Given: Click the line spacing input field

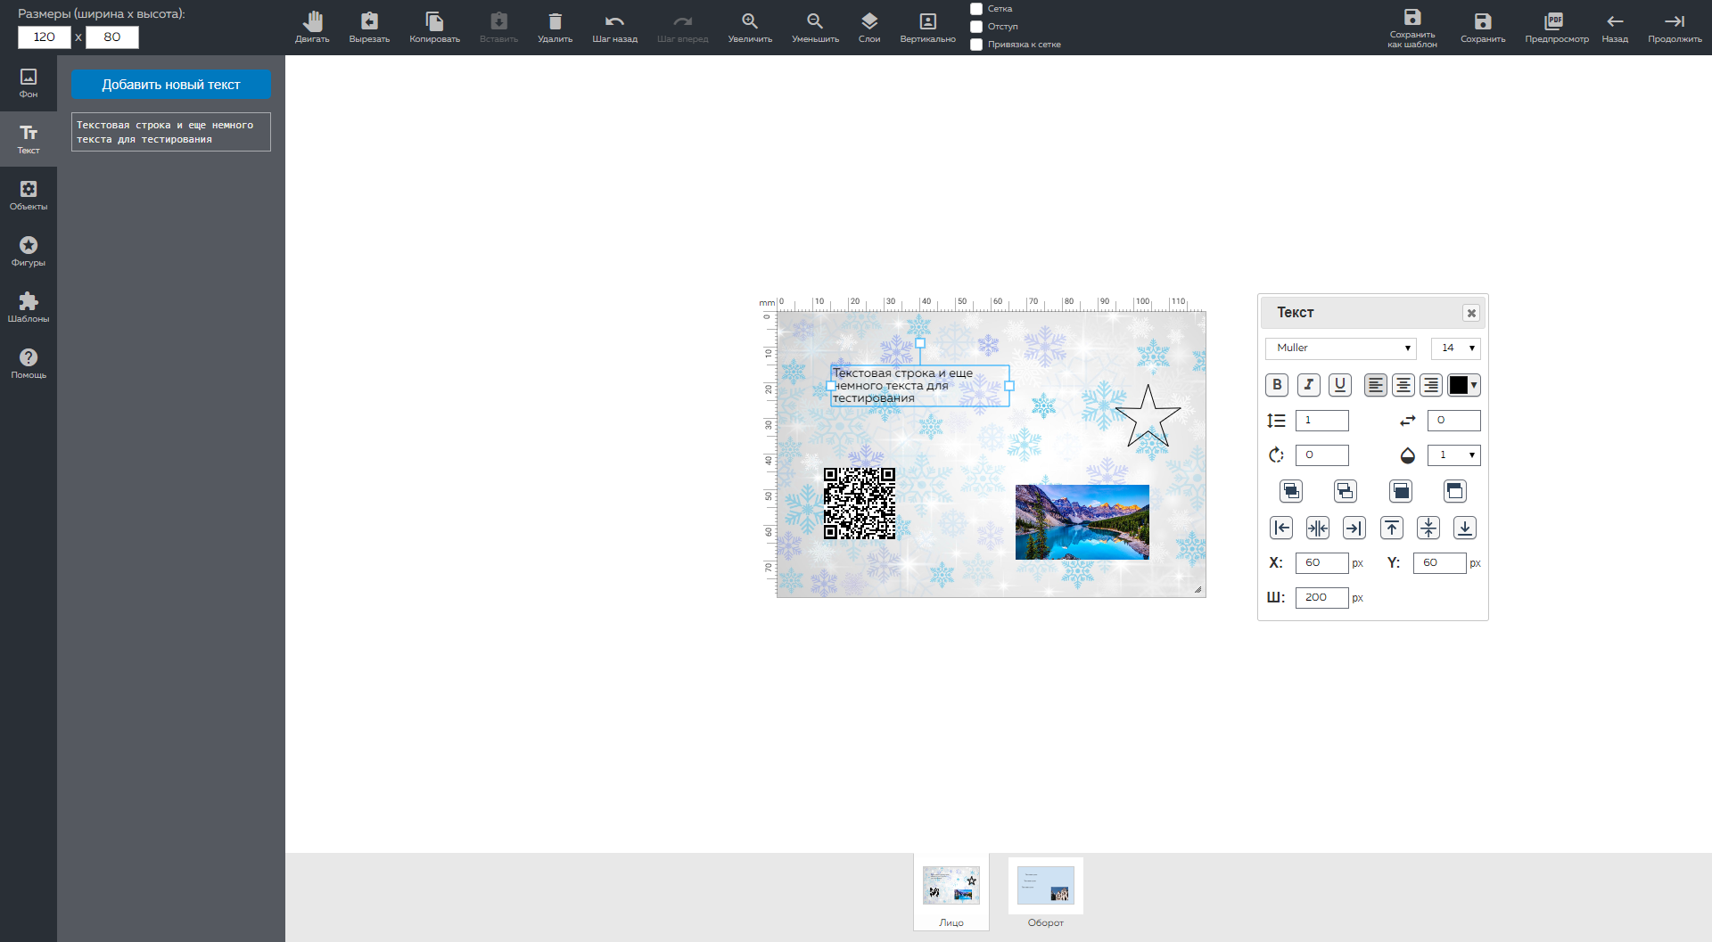Looking at the screenshot, I should (x=1322, y=421).
